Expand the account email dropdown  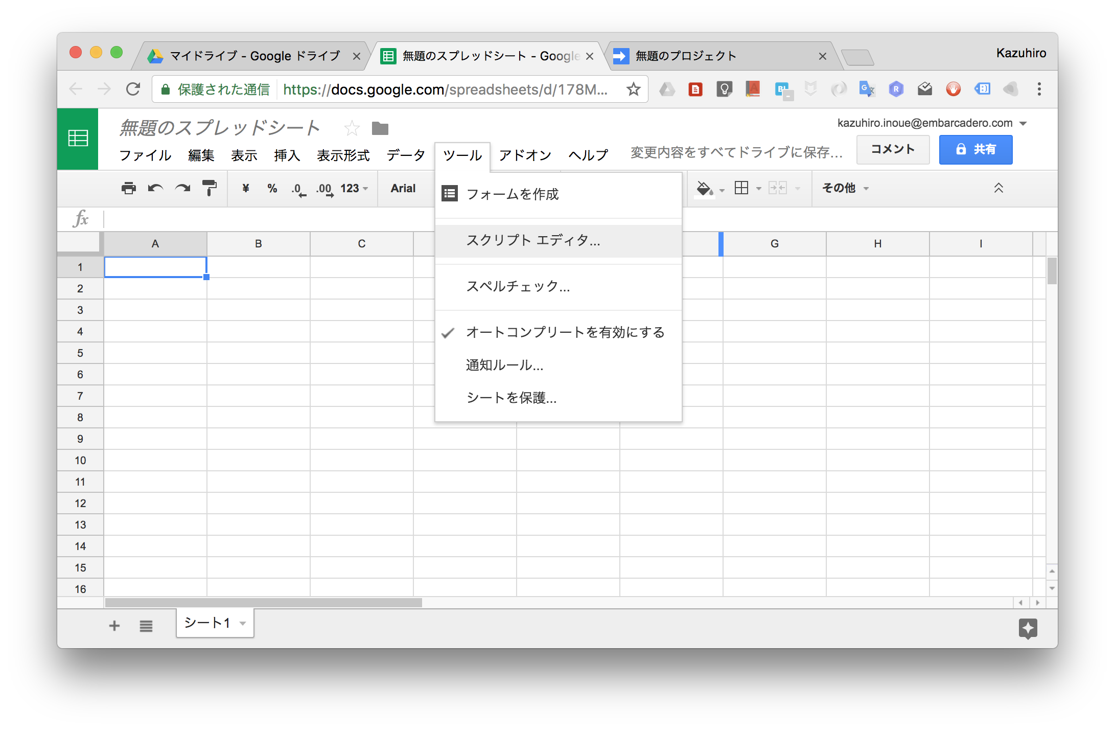(x=1023, y=123)
